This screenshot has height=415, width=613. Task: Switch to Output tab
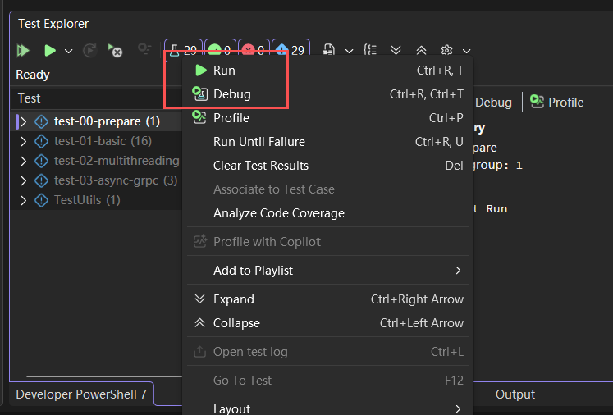515,394
